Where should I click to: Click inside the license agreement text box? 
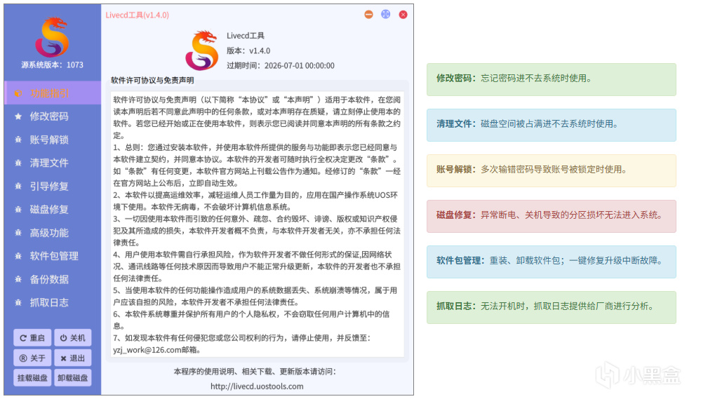257,224
